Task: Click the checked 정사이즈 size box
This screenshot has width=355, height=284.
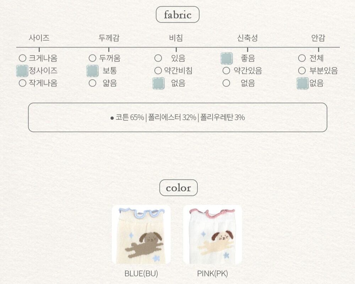Action: pyautogui.click(x=22, y=71)
